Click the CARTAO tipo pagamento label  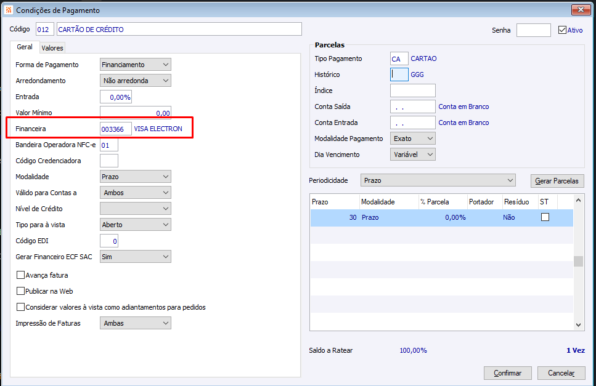[x=424, y=58]
